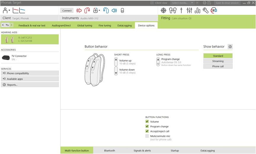Open the target crosshair icon

point(164,11)
